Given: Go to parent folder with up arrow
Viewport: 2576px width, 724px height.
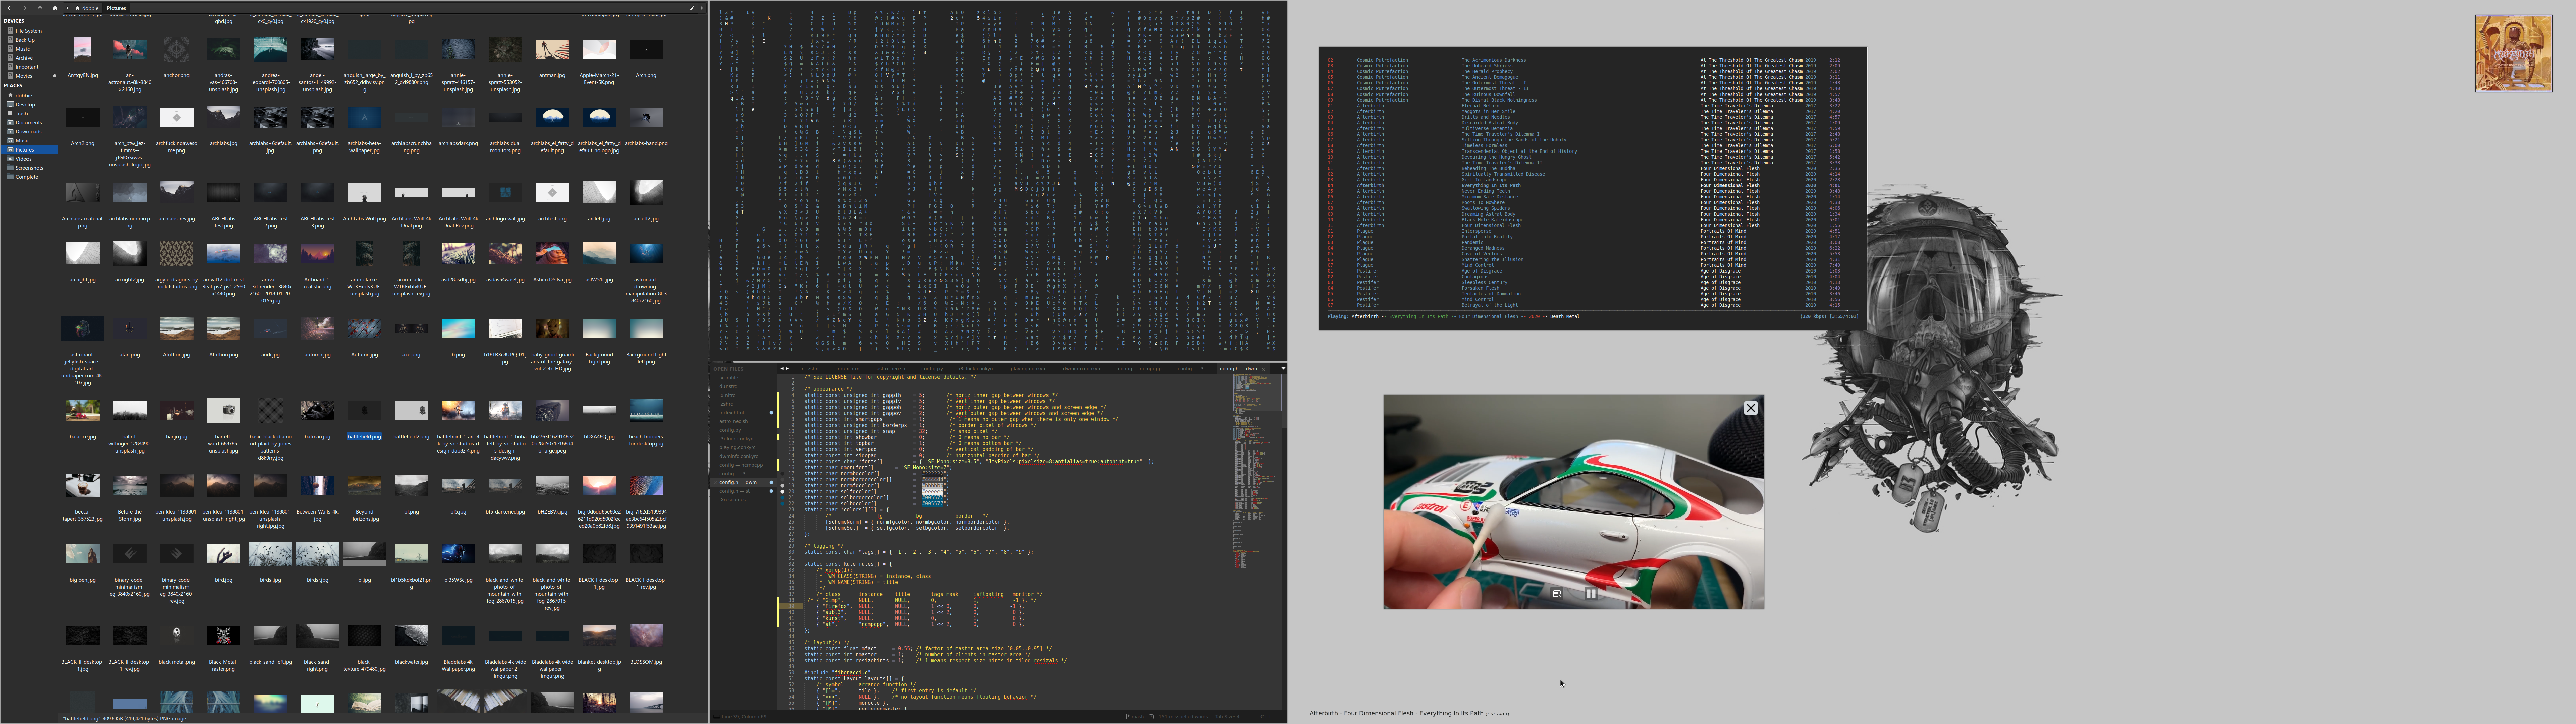Looking at the screenshot, I should point(40,8).
